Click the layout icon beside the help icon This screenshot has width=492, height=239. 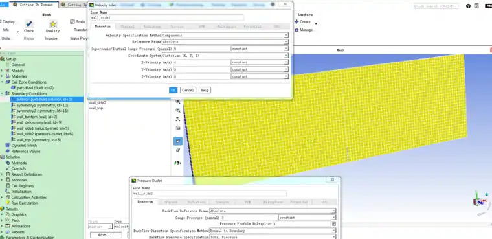point(476,6)
